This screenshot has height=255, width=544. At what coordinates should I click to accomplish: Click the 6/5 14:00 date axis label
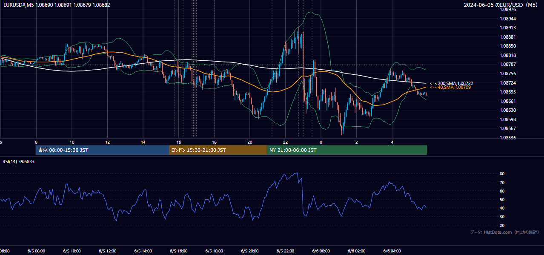(143, 251)
